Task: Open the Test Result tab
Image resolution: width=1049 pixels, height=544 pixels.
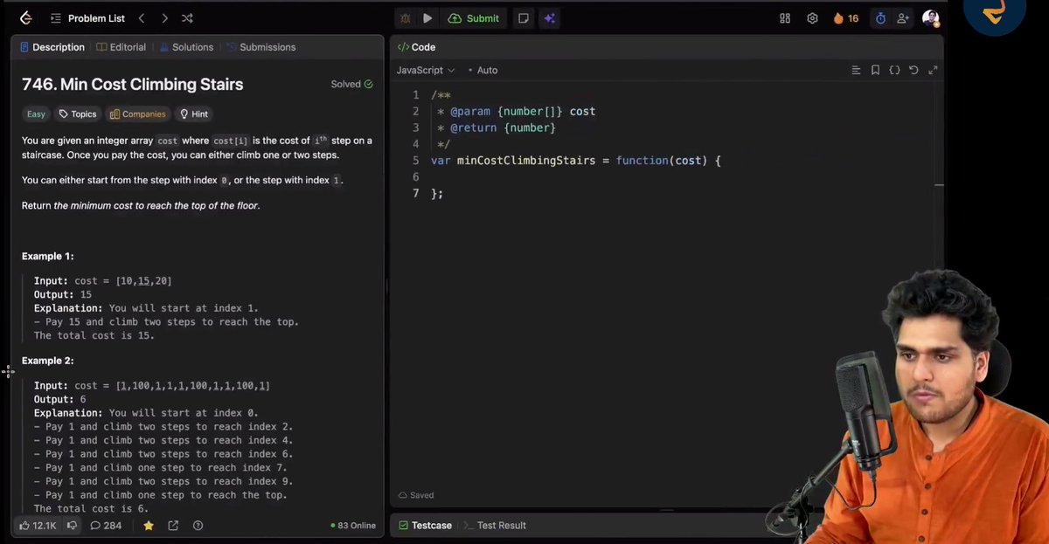Action: (x=495, y=525)
